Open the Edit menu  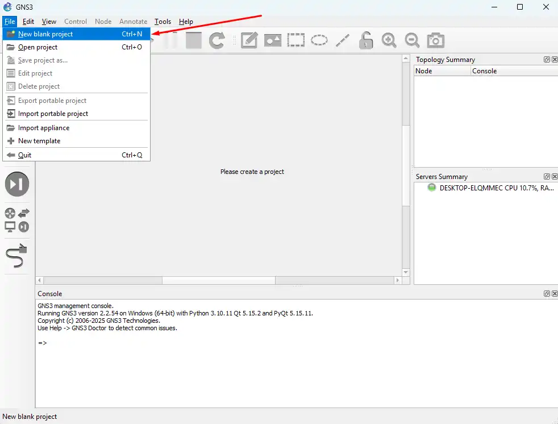(28, 22)
